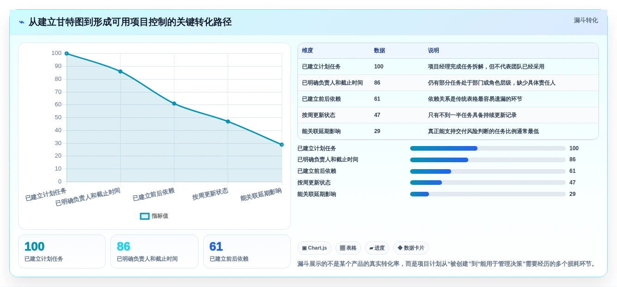Click the stat card showing 61
Screen dimensions: 617x287
(x=247, y=251)
